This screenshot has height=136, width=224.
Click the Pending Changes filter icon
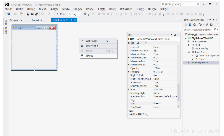tap(201, 25)
